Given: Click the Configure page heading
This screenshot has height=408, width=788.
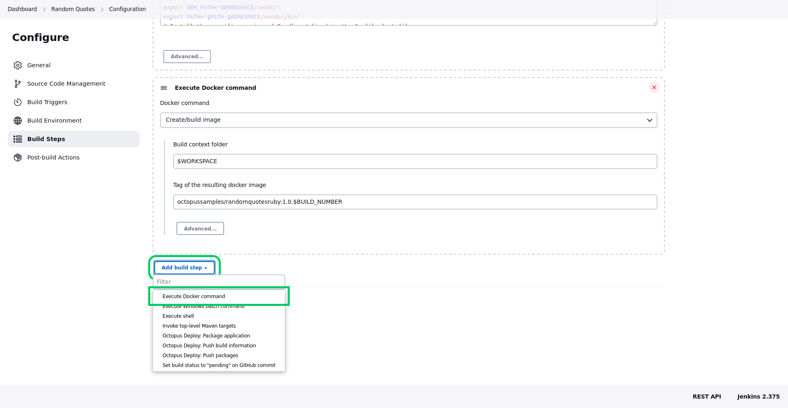Looking at the screenshot, I should click(x=41, y=37).
